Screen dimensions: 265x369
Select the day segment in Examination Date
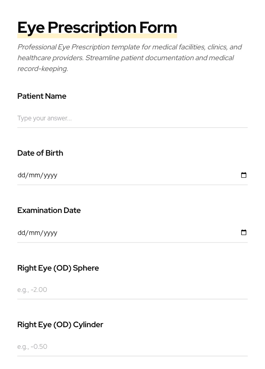click(x=21, y=232)
